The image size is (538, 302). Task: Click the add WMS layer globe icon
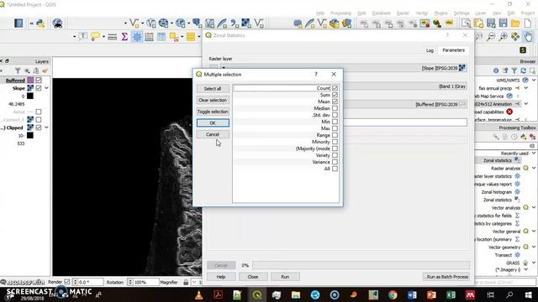(181, 23)
